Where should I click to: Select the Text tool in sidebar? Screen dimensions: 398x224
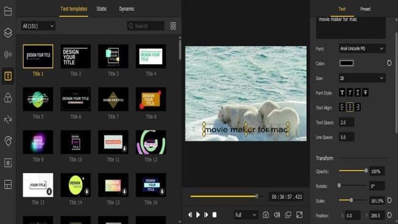tap(8, 76)
